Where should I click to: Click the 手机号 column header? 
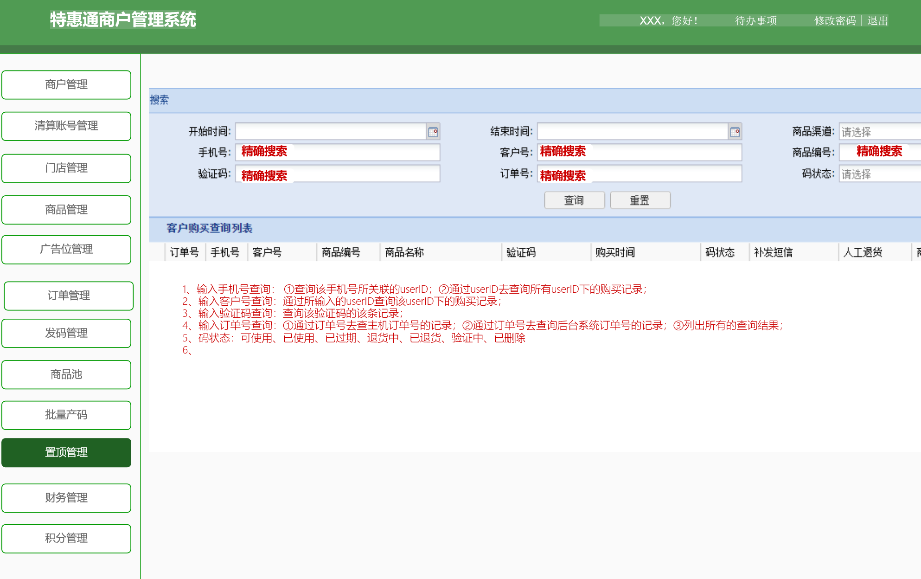[x=225, y=252]
